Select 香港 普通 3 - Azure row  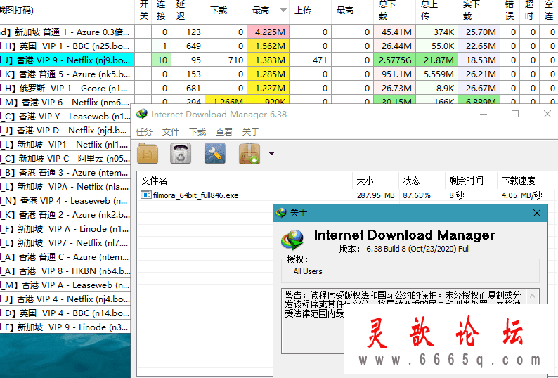[x=65, y=173]
